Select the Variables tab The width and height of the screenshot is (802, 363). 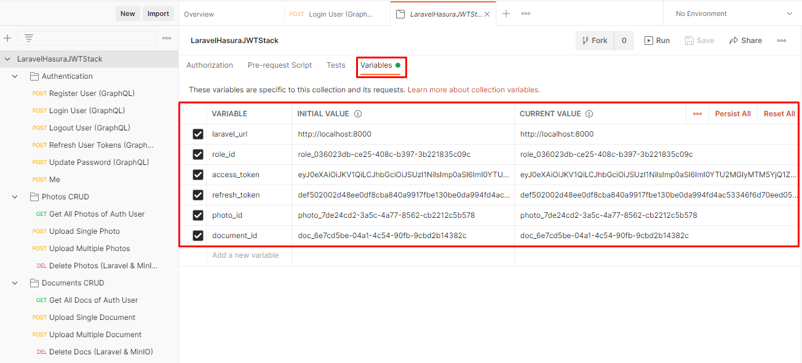(380, 65)
